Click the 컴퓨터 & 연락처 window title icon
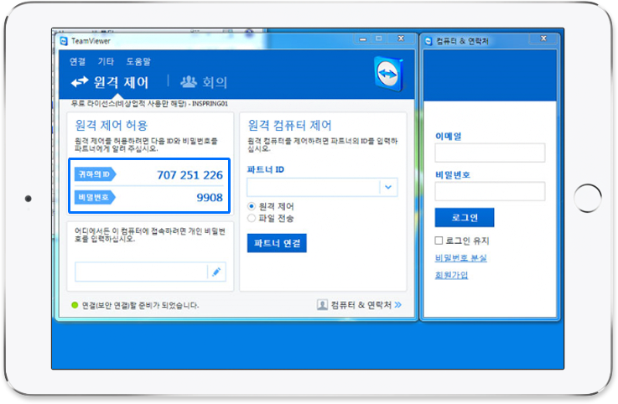The image size is (618, 404). (428, 41)
